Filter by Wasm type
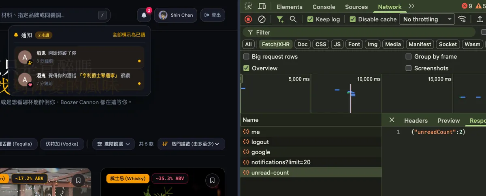The width and height of the screenshot is (486, 196). (x=472, y=44)
